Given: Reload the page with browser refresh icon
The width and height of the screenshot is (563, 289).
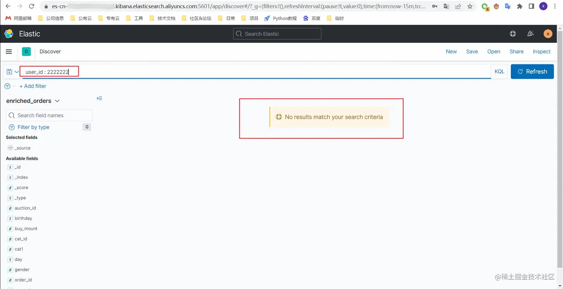Looking at the screenshot, I should (32, 6).
